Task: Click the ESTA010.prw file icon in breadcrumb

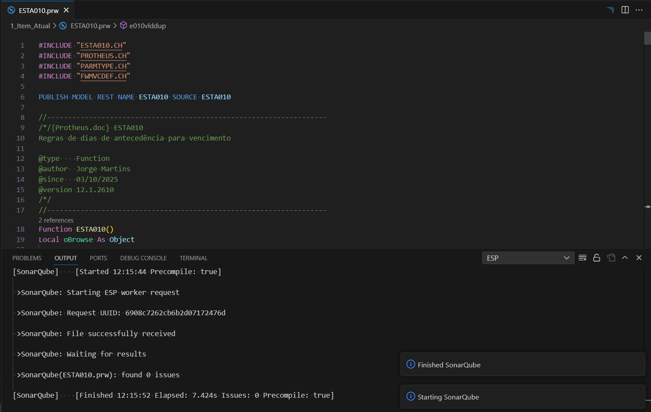Action: [63, 26]
